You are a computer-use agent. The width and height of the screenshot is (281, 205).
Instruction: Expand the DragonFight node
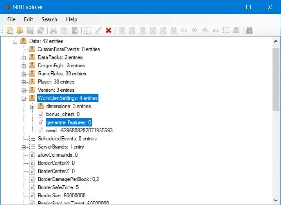(24, 66)
